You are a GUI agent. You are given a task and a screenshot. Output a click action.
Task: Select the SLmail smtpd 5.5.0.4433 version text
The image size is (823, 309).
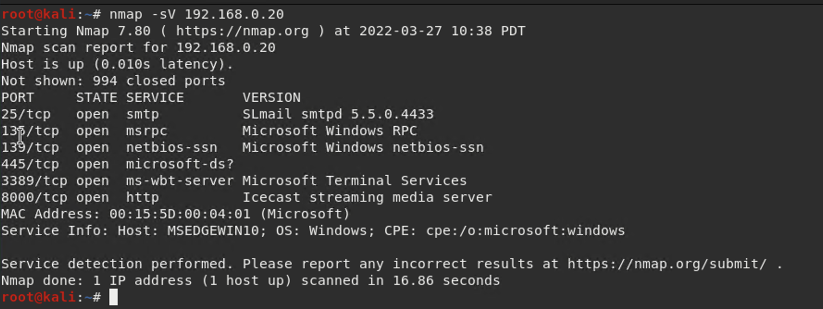tap(338, 114)
